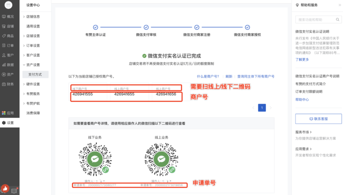Expand the 有赞护航 menu group
This screenshot has height=195, width=343.
[32, 103]
